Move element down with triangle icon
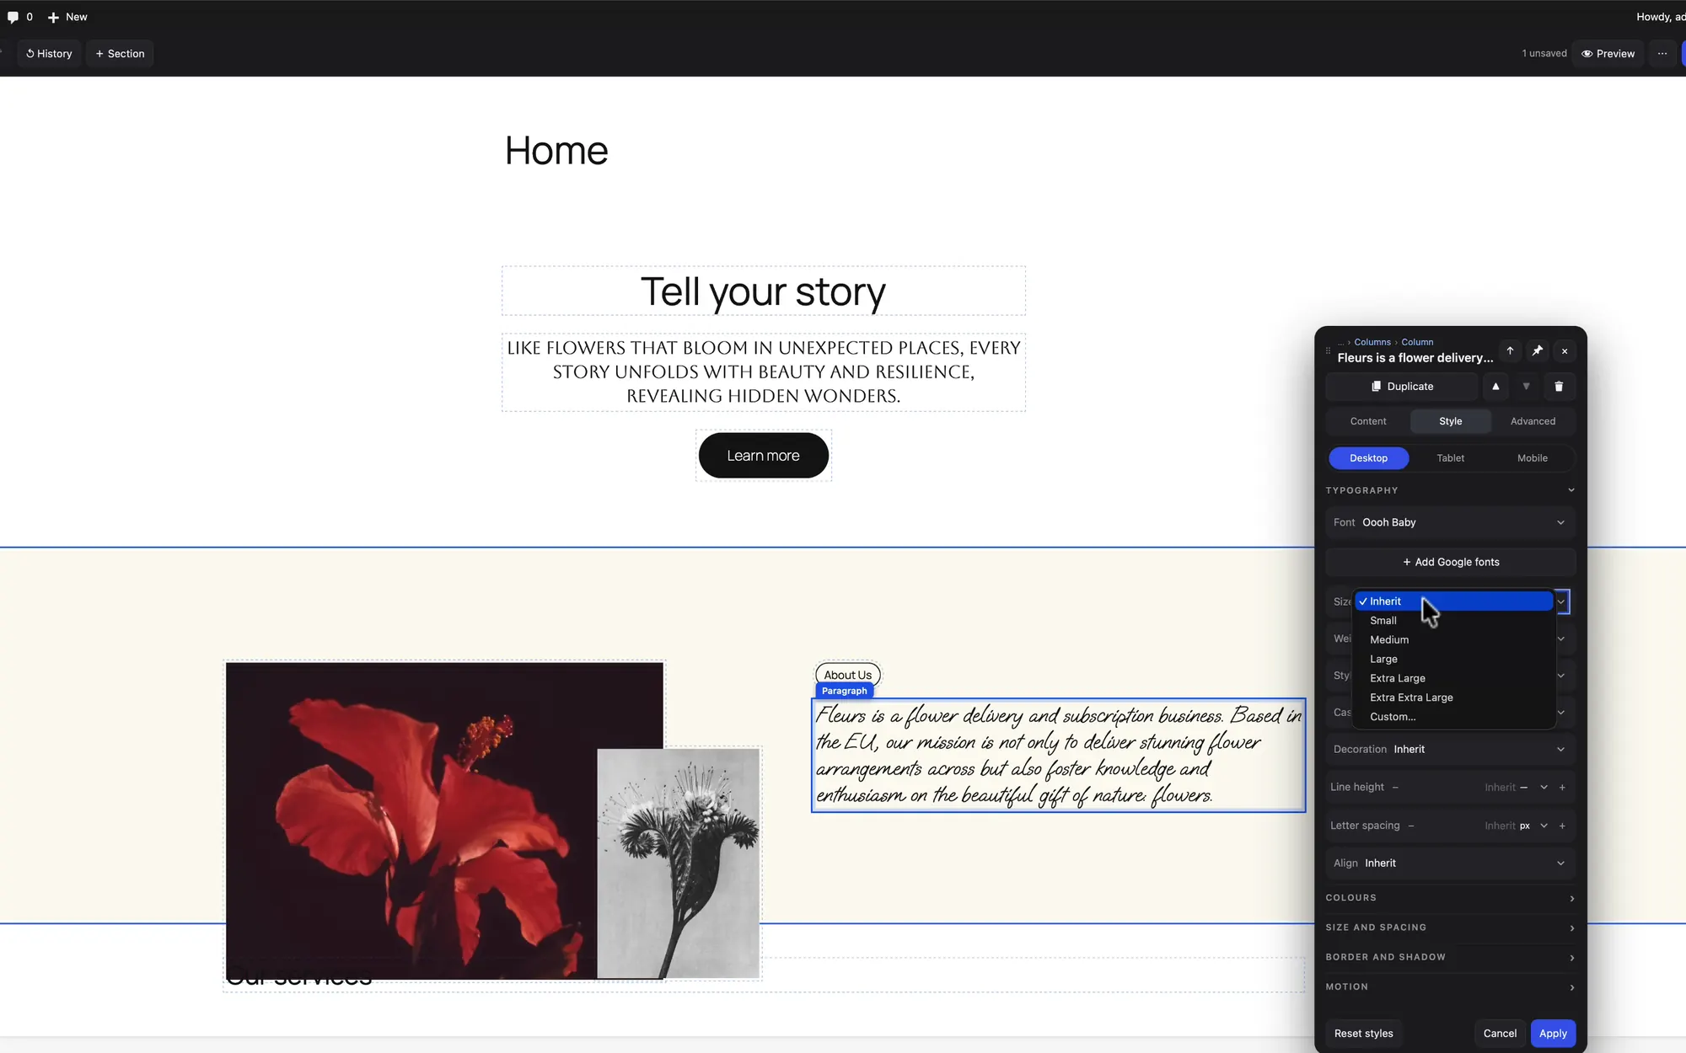Screen dimensions: 1686x1053 (1526, 387)
